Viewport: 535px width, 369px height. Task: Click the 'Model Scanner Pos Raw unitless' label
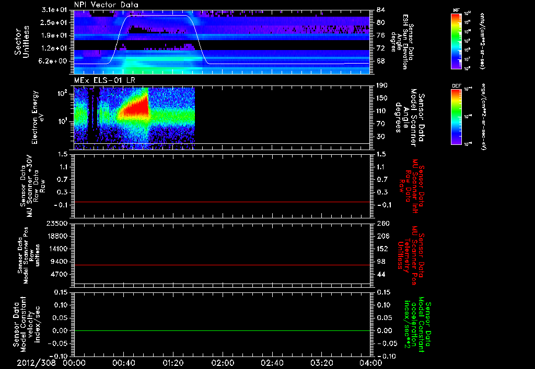[x=29, y=255]
